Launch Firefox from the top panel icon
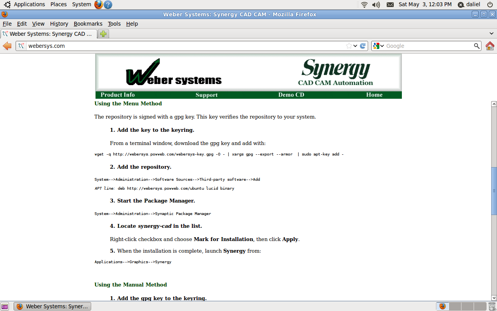This screenshot has width=497, height=311. [x=99, y=5]
